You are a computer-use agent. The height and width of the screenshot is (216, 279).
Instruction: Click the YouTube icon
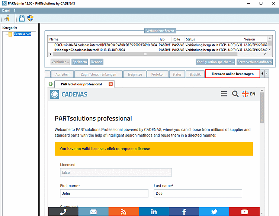tap(244, 212)
